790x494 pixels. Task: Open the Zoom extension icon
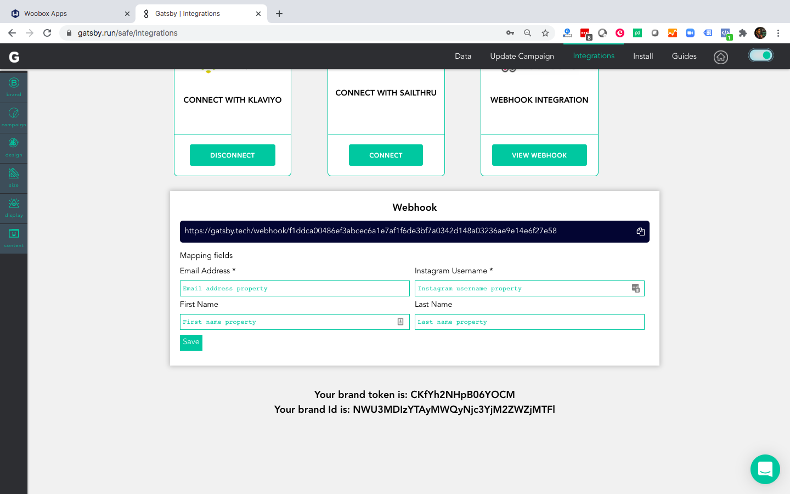coord(690,33)
